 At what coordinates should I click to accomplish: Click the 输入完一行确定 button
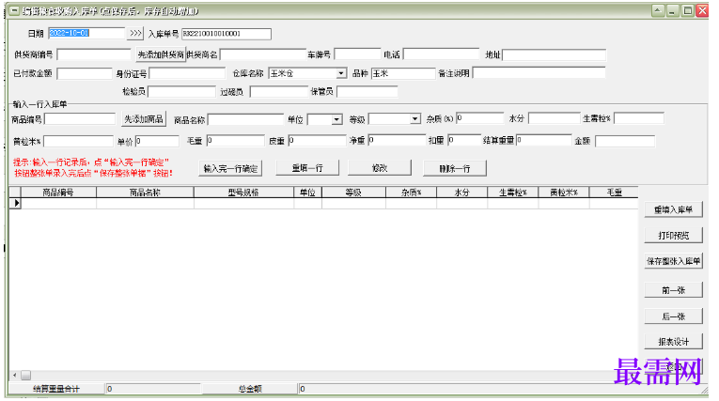pos(230,169)
